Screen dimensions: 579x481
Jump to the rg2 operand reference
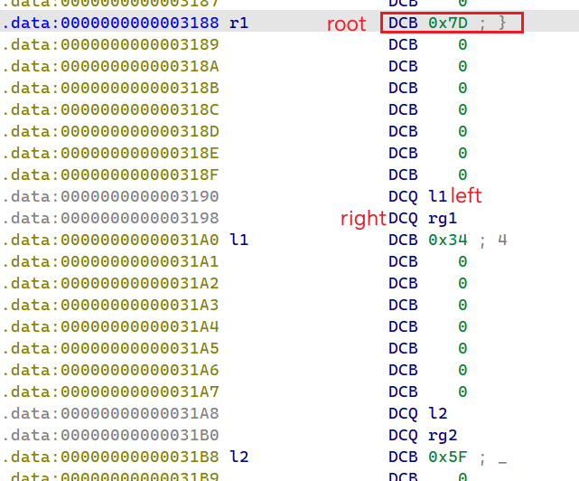click(x=443, y=435)
